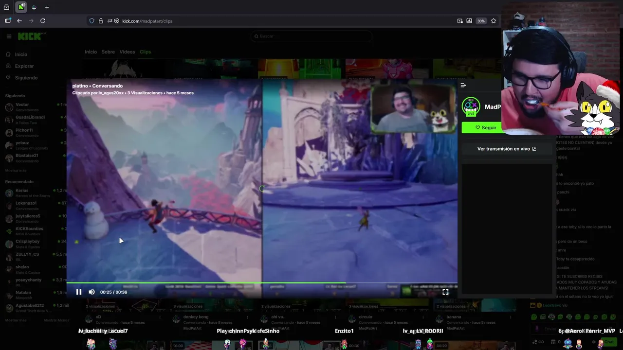The image size is (623, 350).
Task: Switch to the second browser tab
Action: pos(34,7)
